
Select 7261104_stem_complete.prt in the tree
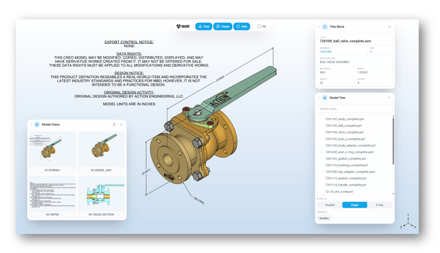pyautogui.click(x=344, y=132)
